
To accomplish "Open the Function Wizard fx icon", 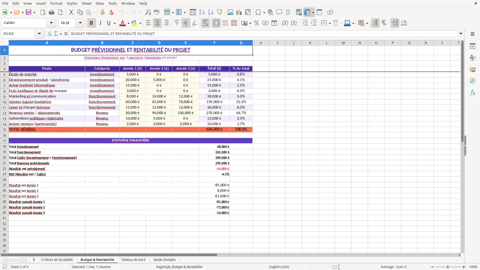I will coord(50,34).
